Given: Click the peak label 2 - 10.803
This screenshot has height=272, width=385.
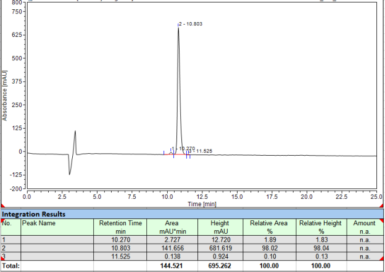Looking at the screenshot, I should pyautogui.click(x=191, y=24).
